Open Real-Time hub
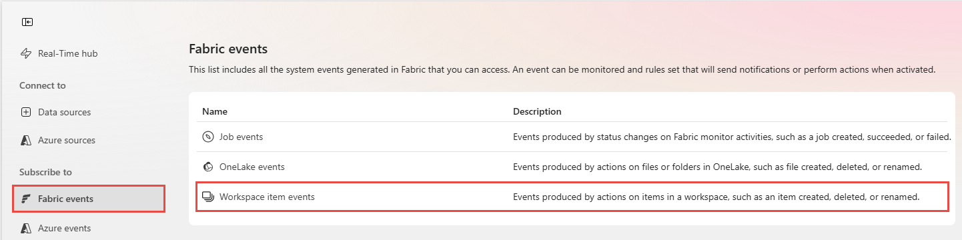962x240 pixels. pos(67,53)
